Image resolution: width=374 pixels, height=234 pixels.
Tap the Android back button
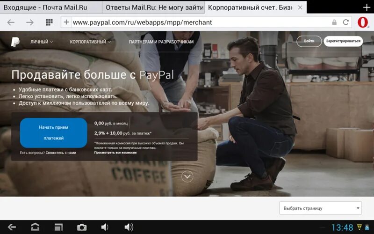pyautogui.click(x=12, y=227)
